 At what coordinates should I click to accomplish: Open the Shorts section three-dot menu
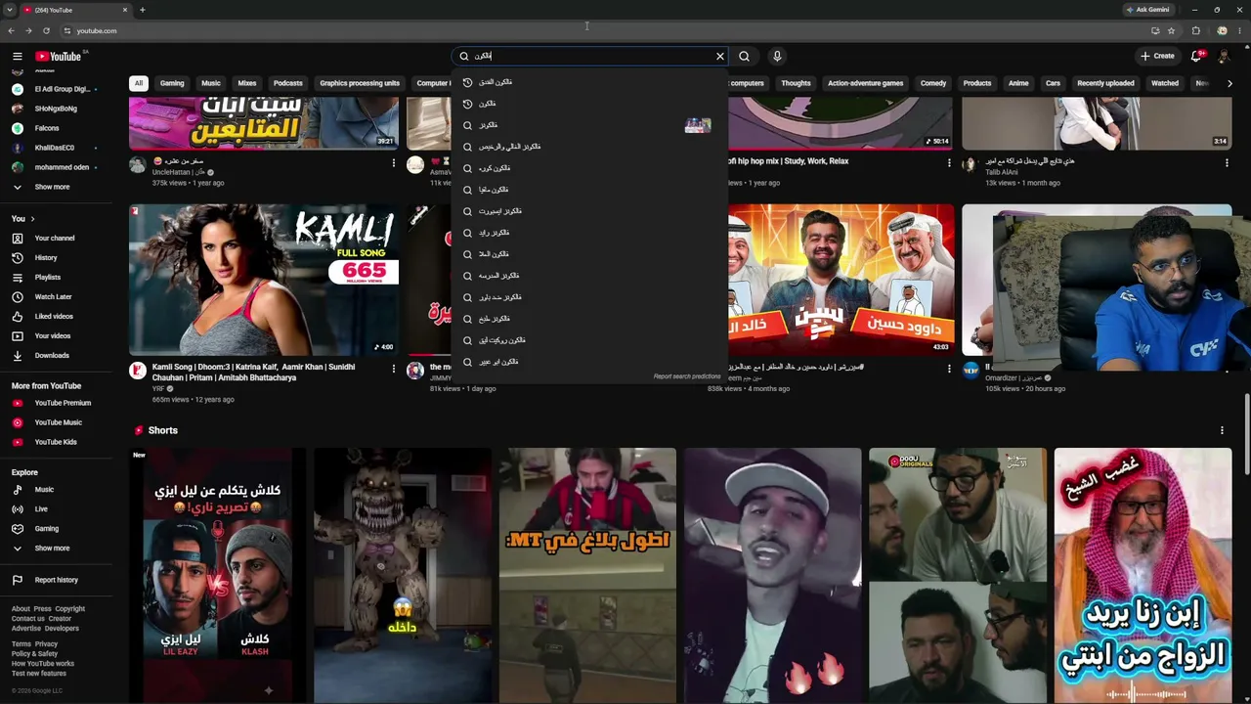[x=1222, y=430]
